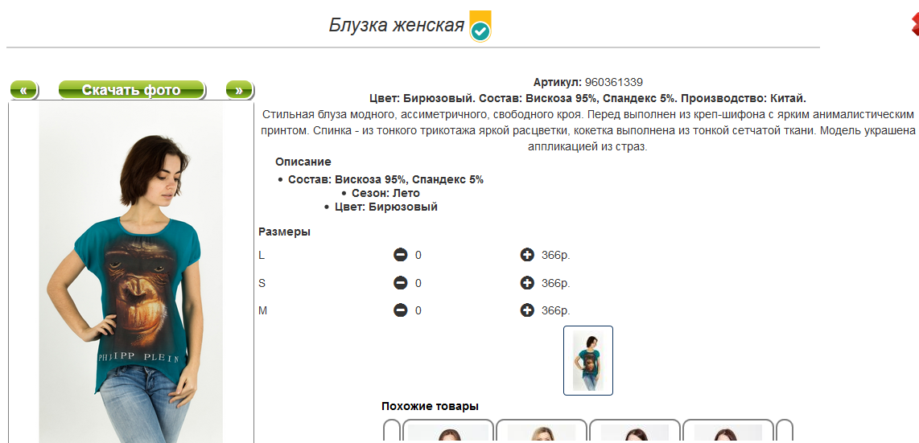Increase quantity for size M
The width and height of the screenshot is (919, 443).
tap(527, 310)
